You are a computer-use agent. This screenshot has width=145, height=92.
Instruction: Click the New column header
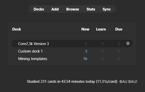pos(85,29)
